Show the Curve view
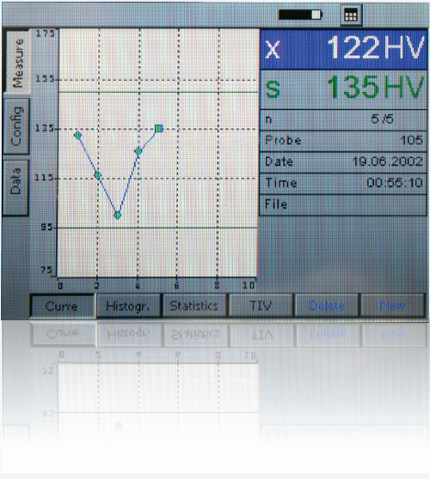The width and height of the screenshot is (430, 479). point(63,306)
